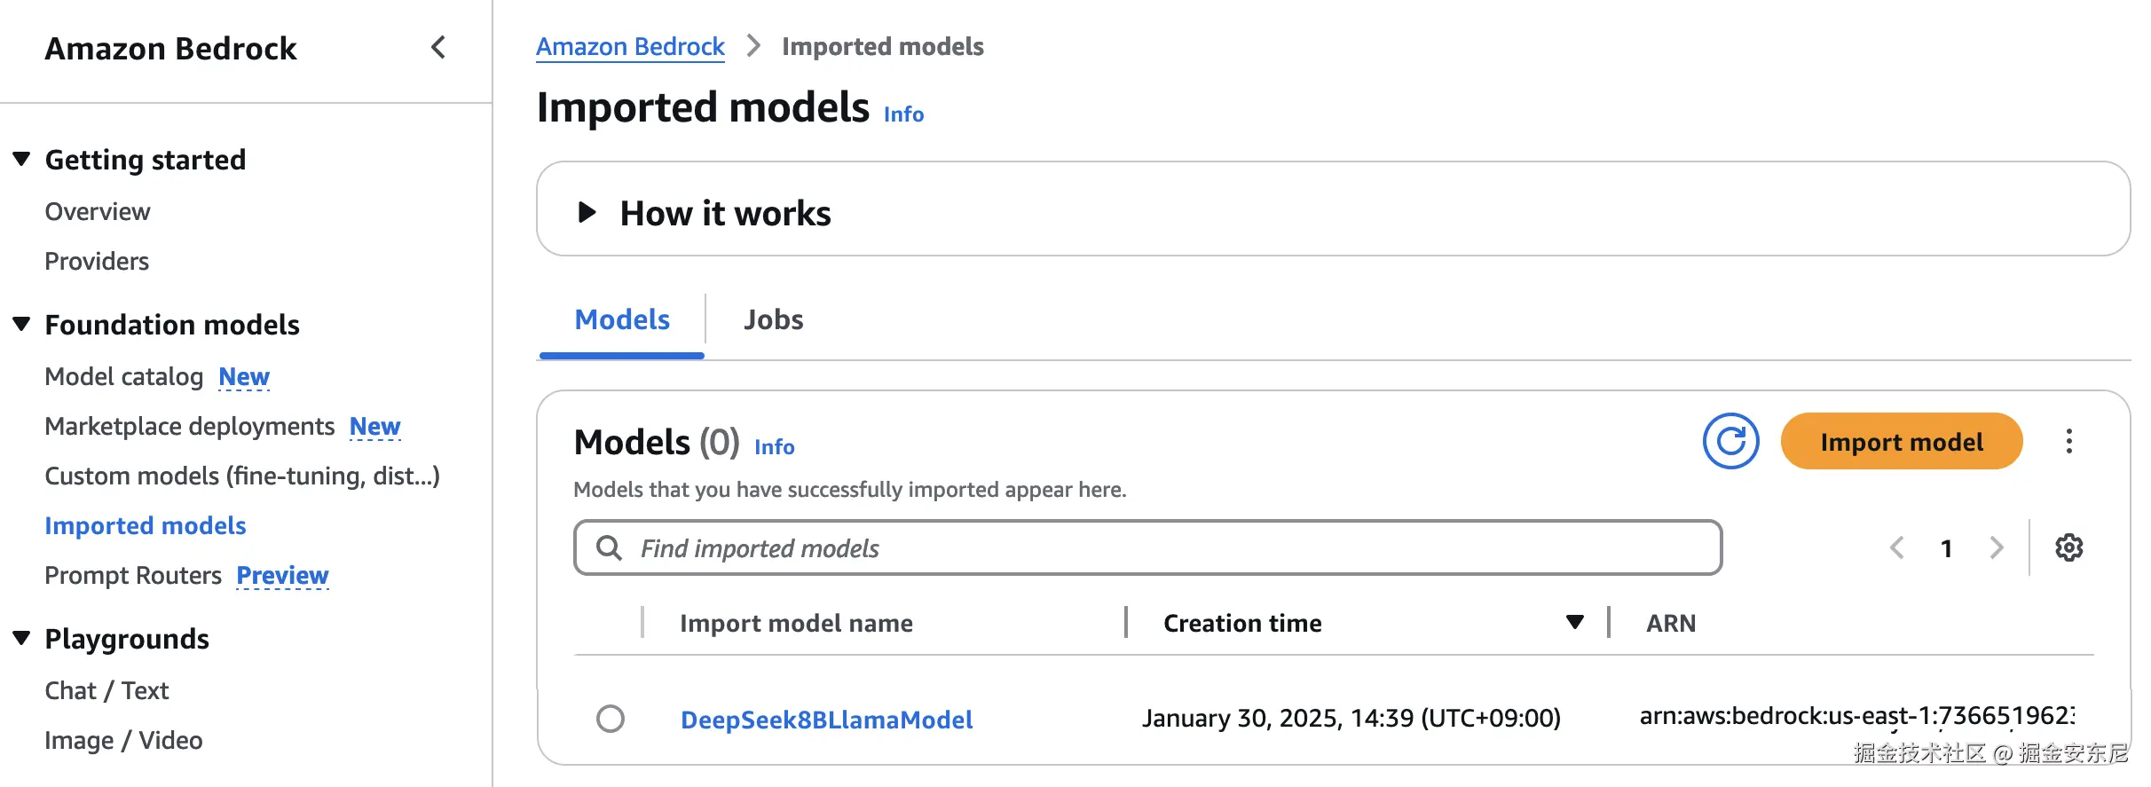Screen dimensions: 2151x787
Task: Click the search magnifier icon
Action: coord(609,547)
